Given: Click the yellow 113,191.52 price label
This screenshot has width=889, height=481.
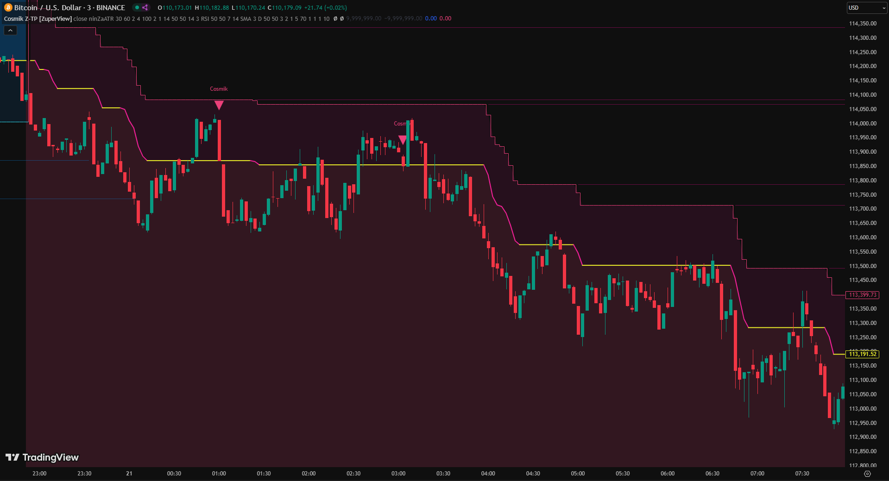Looking at the screenshot, I should point(862,354).
